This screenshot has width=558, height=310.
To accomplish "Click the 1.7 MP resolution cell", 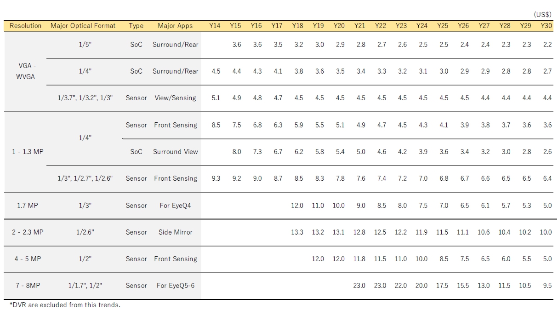I will (x=28, y=205).
